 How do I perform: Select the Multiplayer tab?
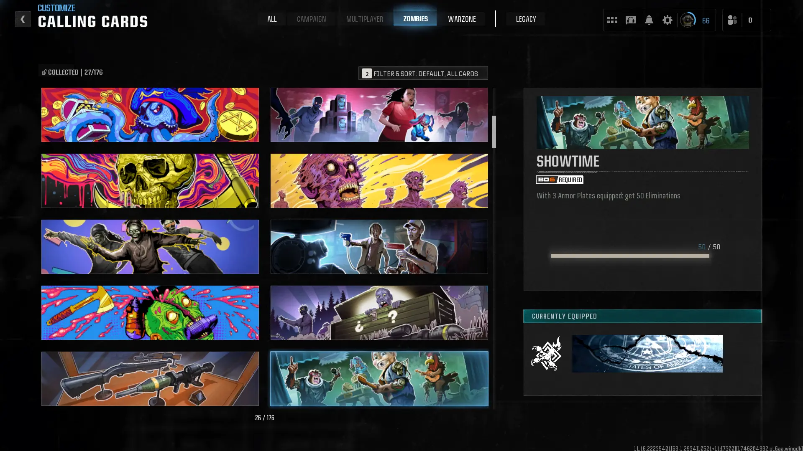tap(364, 19)
